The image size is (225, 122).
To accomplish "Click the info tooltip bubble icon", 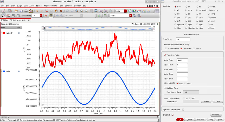I will [x=51, y=16].
